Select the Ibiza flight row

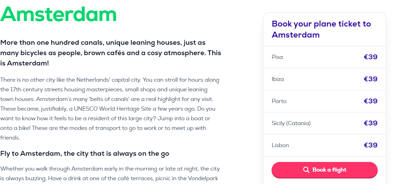(x=325, y=79)
